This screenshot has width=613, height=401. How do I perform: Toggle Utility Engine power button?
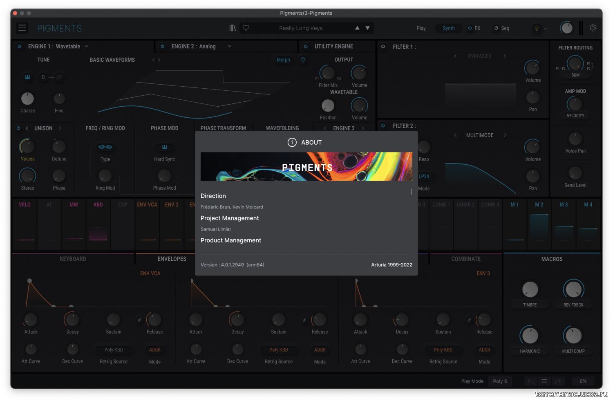306,47
